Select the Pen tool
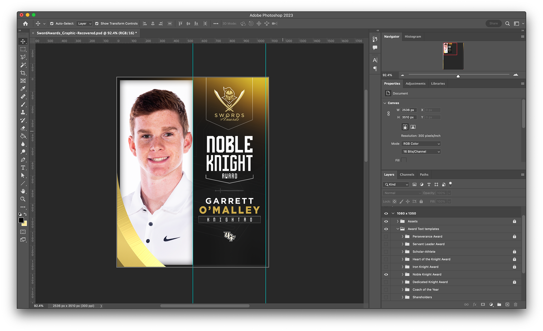This screenshot has height=331, width=543. coord(23,160)
